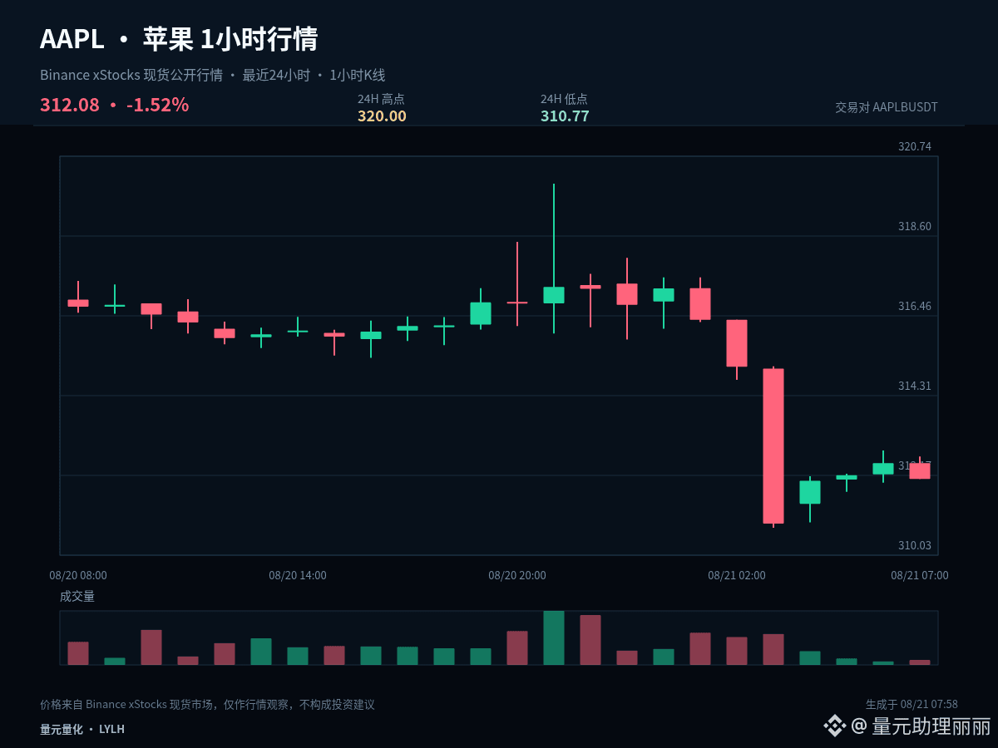Click the change percentage -1.52%

tap(157, 106)
